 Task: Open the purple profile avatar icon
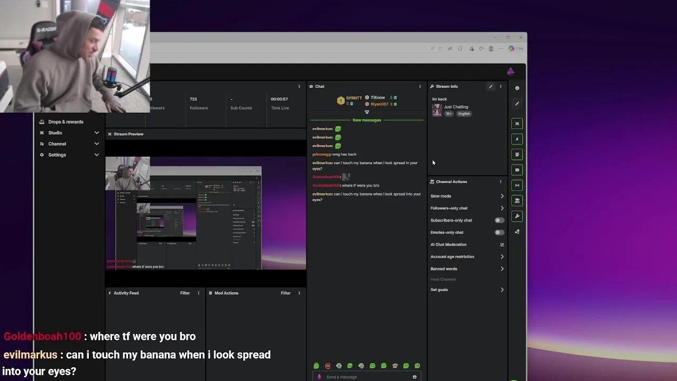point(510,71)
